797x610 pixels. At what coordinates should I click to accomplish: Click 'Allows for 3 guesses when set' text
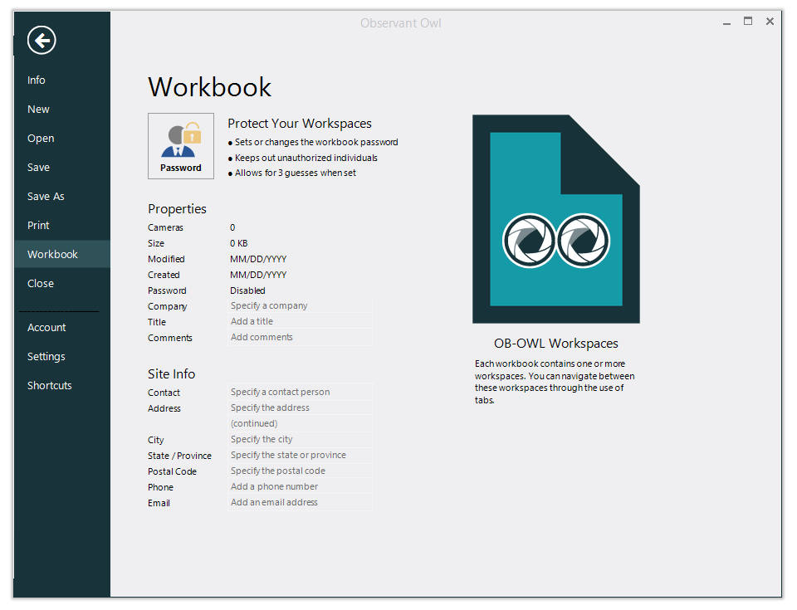point(296,173)
